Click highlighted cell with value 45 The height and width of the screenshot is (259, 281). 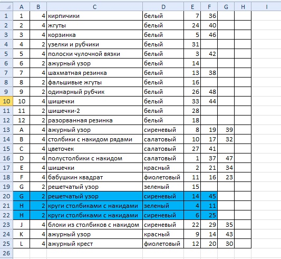coord(209,196)
